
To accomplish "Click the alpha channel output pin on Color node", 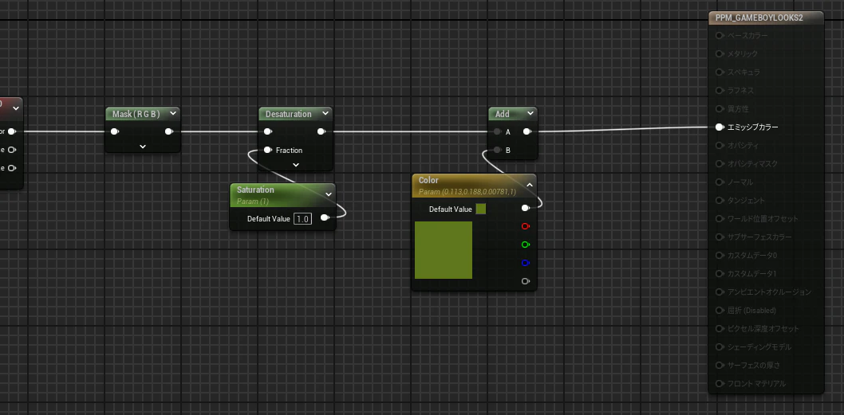I will pyautogui.click(x=526, y=281).
